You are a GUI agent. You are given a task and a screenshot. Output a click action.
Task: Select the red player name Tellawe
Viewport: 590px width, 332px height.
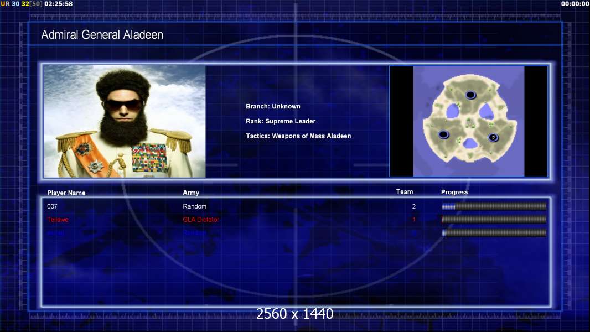tap(58, 220)
